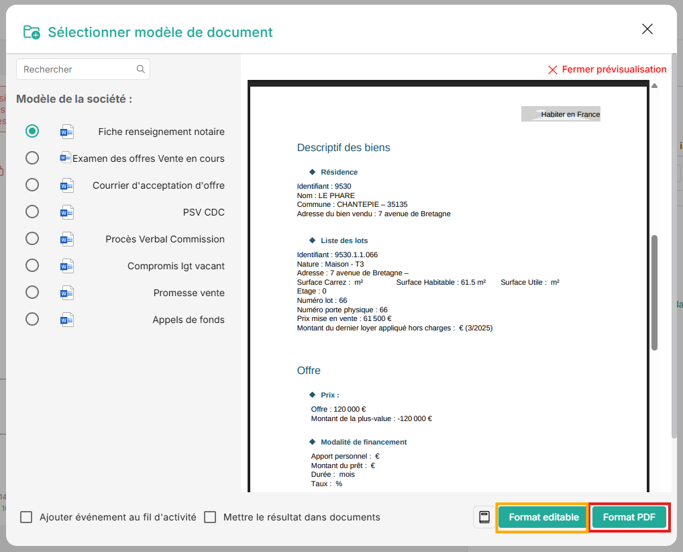The height and width of the screenshot is (552, 683).
Task: Focus the Rechercher search field
Action: pyautogui.click(x=83, y=69)
